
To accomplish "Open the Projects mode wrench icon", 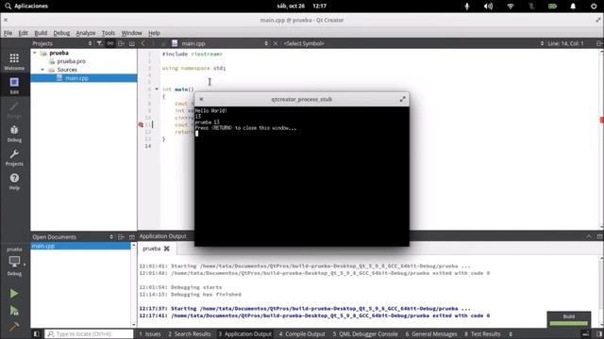I will point(14,157).
